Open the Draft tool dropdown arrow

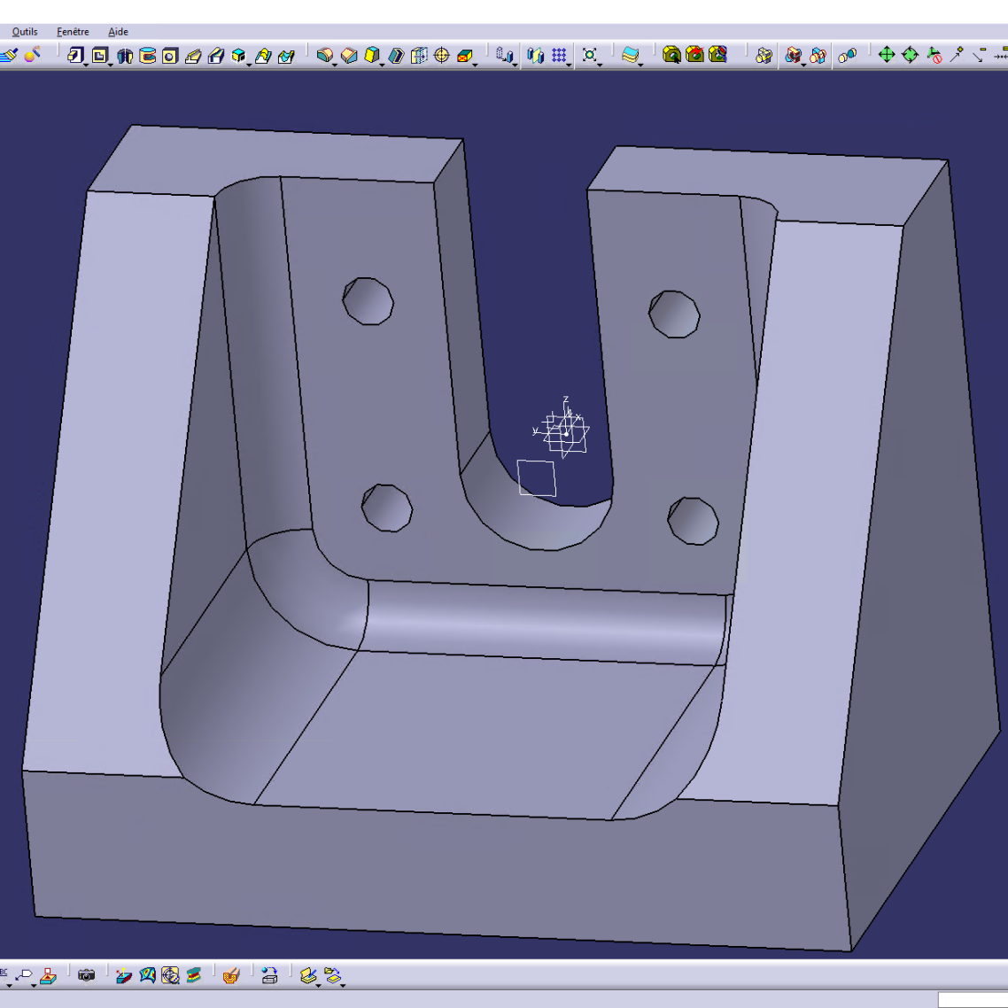381,64
